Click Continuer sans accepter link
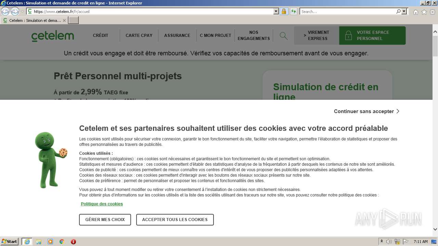Screen dimensions: 438x246 point(366,111)
